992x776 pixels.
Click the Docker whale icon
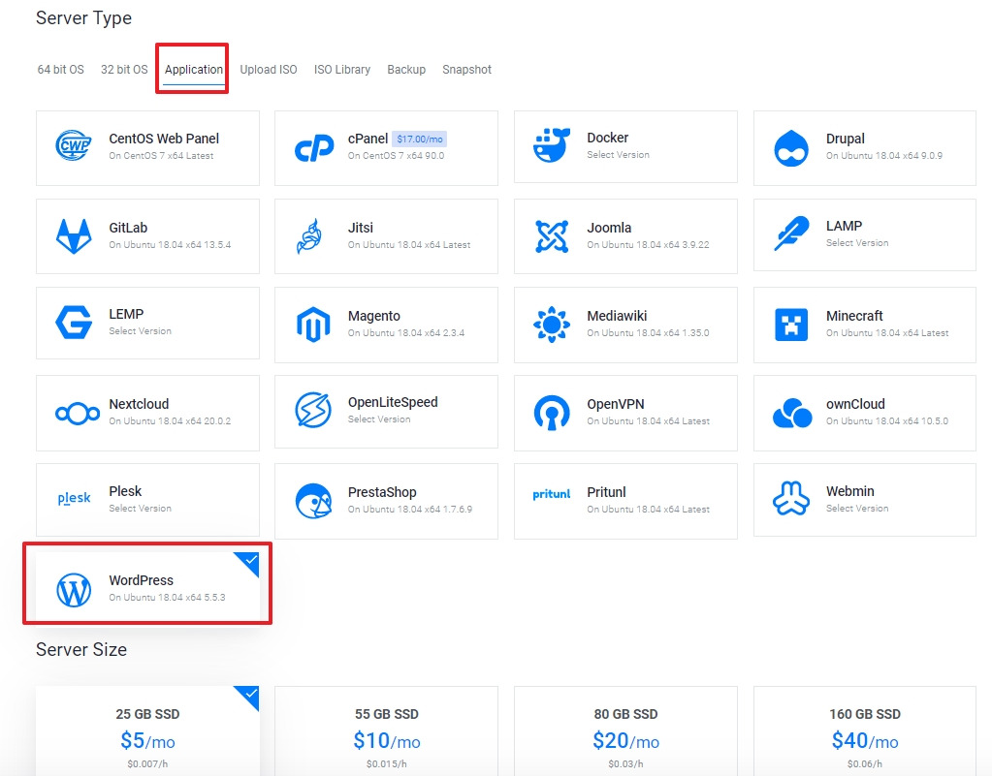pos(552,145)
